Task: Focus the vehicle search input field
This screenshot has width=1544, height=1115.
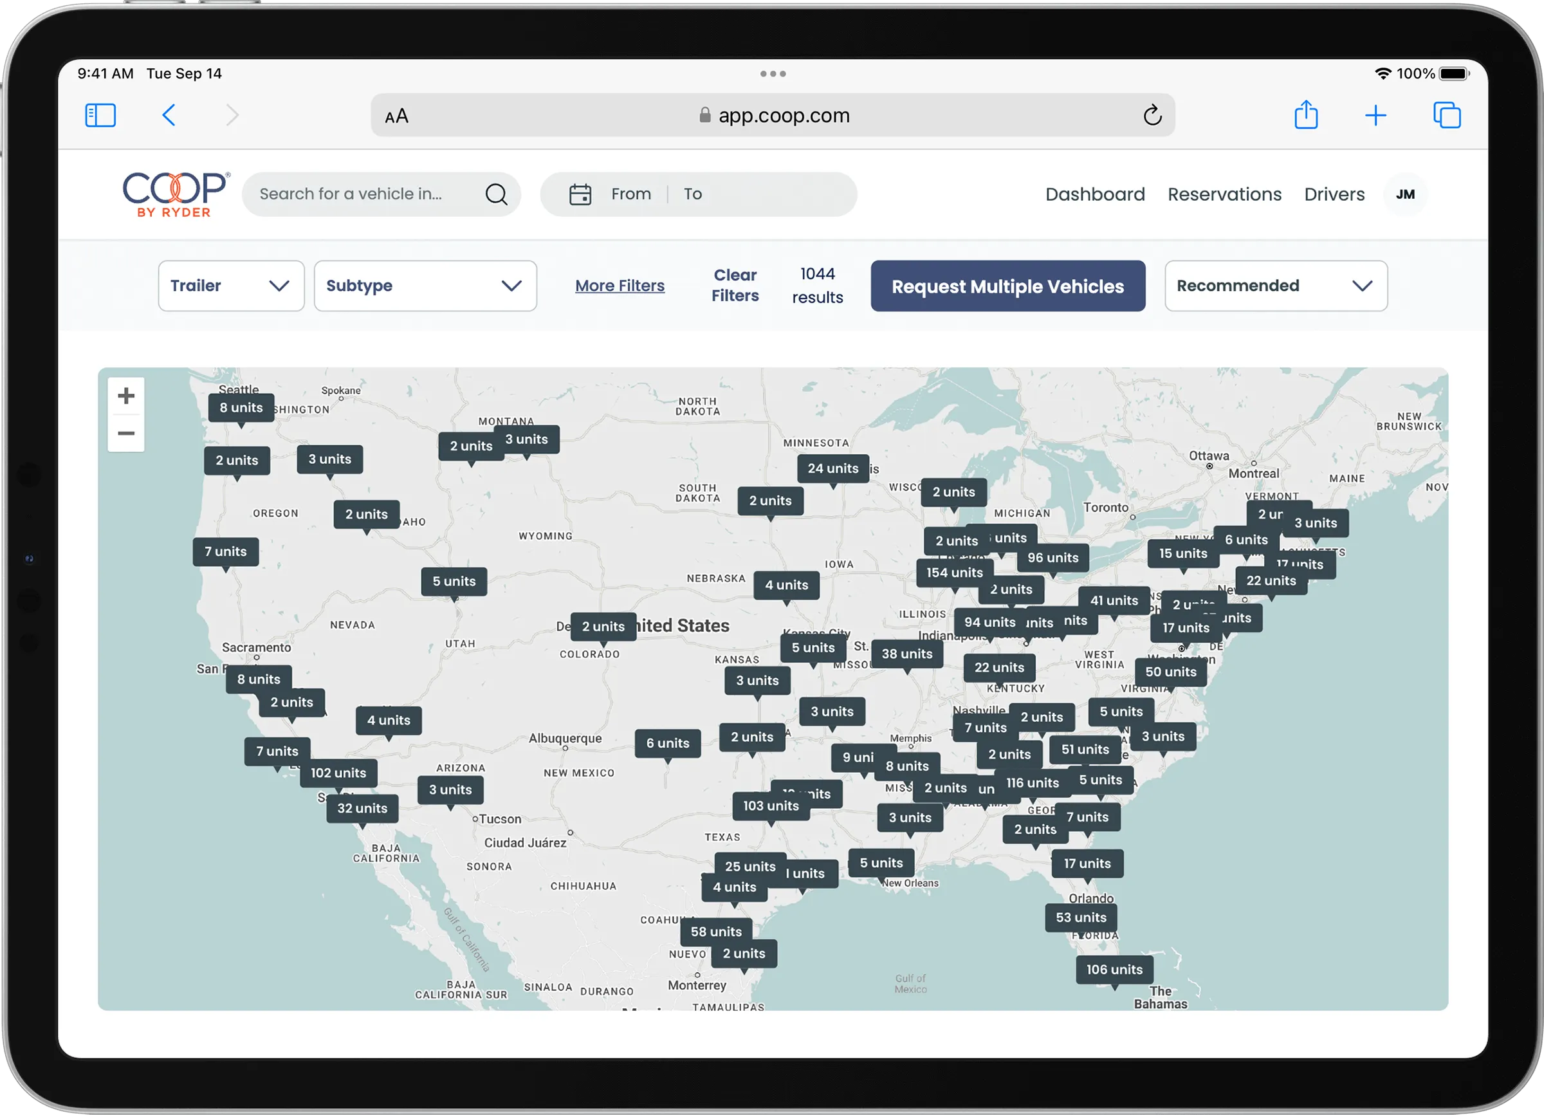Action: tap(364, 194)
